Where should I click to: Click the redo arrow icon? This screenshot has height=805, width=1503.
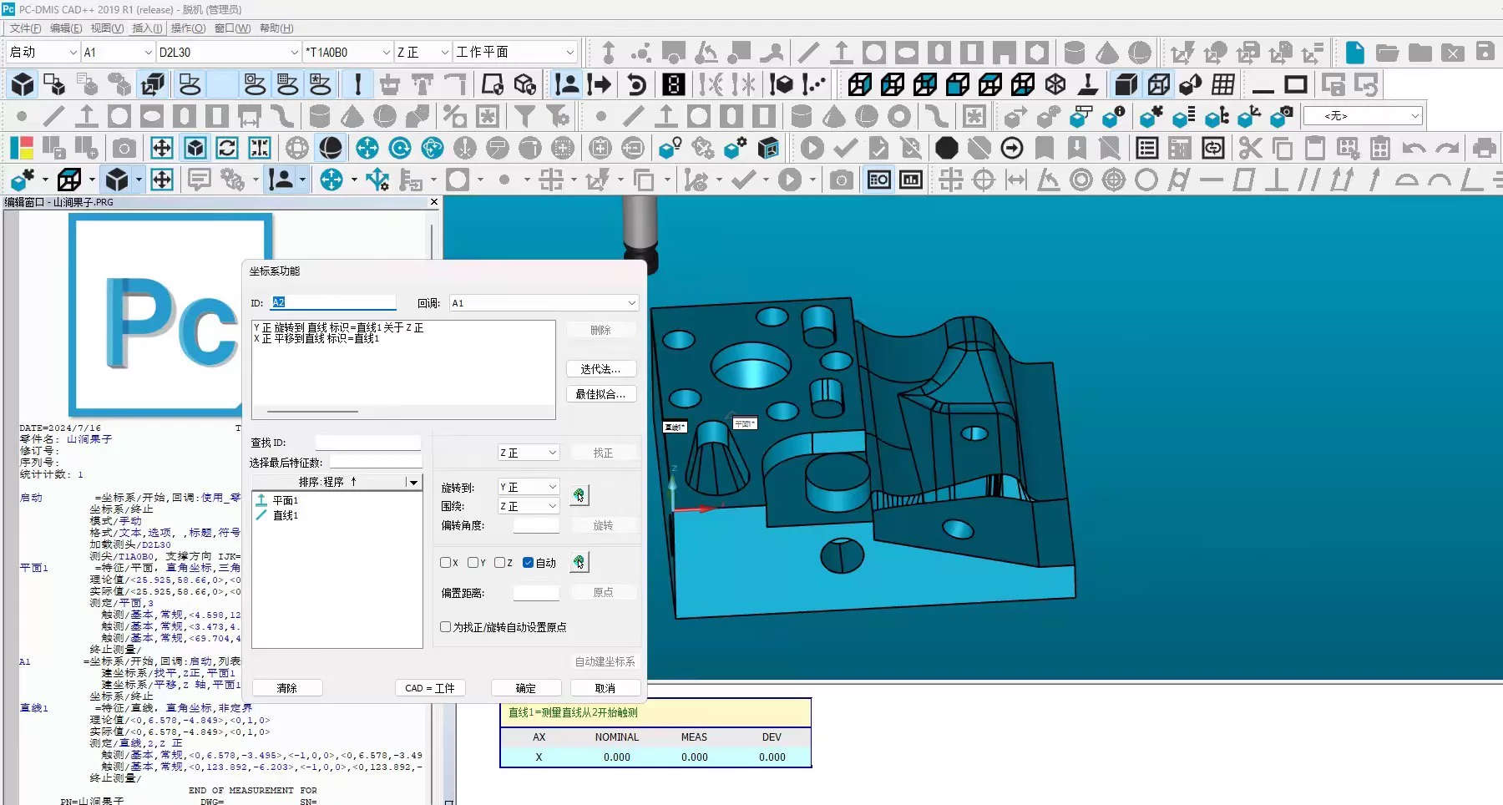click(1447, 149)
